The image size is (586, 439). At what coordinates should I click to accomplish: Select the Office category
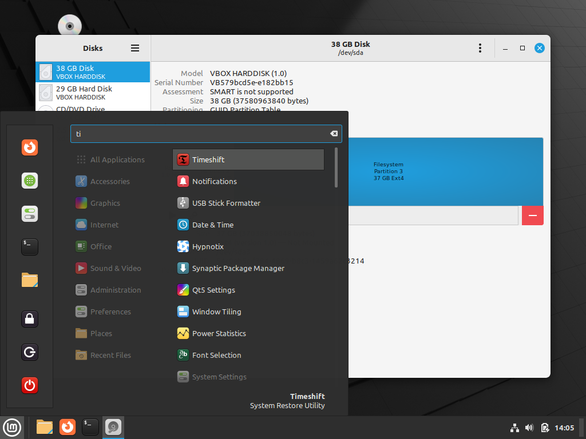click(119, 246)
